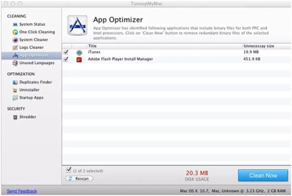Open Duplicates Finder

[x=36, y=82]
